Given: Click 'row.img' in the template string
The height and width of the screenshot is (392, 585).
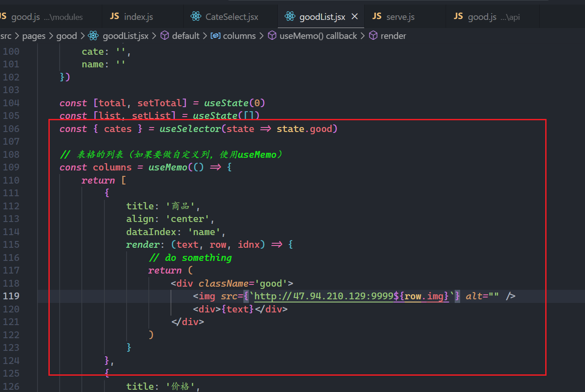Looking at the screenshot, I should [424, 296].
